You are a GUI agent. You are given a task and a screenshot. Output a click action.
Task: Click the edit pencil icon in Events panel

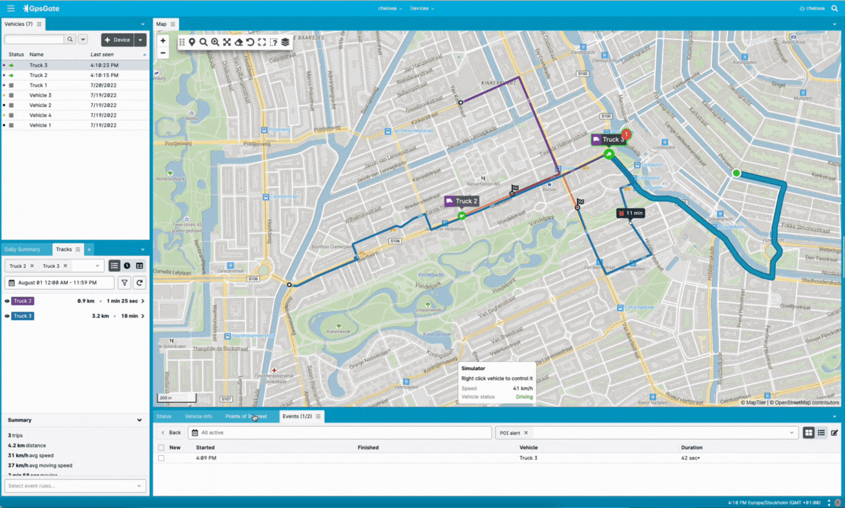click(x=835, y=433)
